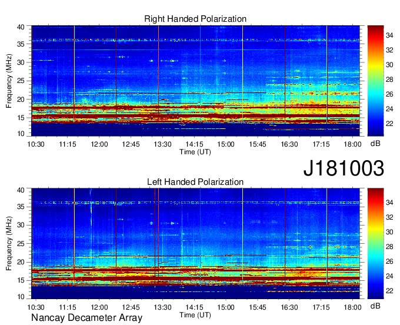Click the "30" frequency tick of Right Handed plot
The image size is (400, 325).
tap(21, 62)
